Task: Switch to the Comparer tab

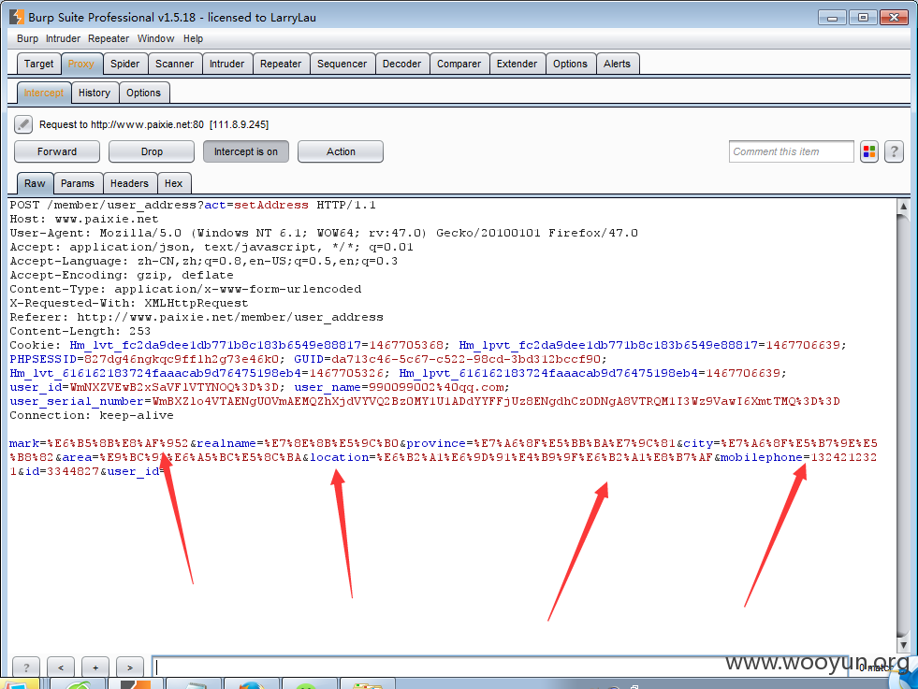Action: (459, 64)
